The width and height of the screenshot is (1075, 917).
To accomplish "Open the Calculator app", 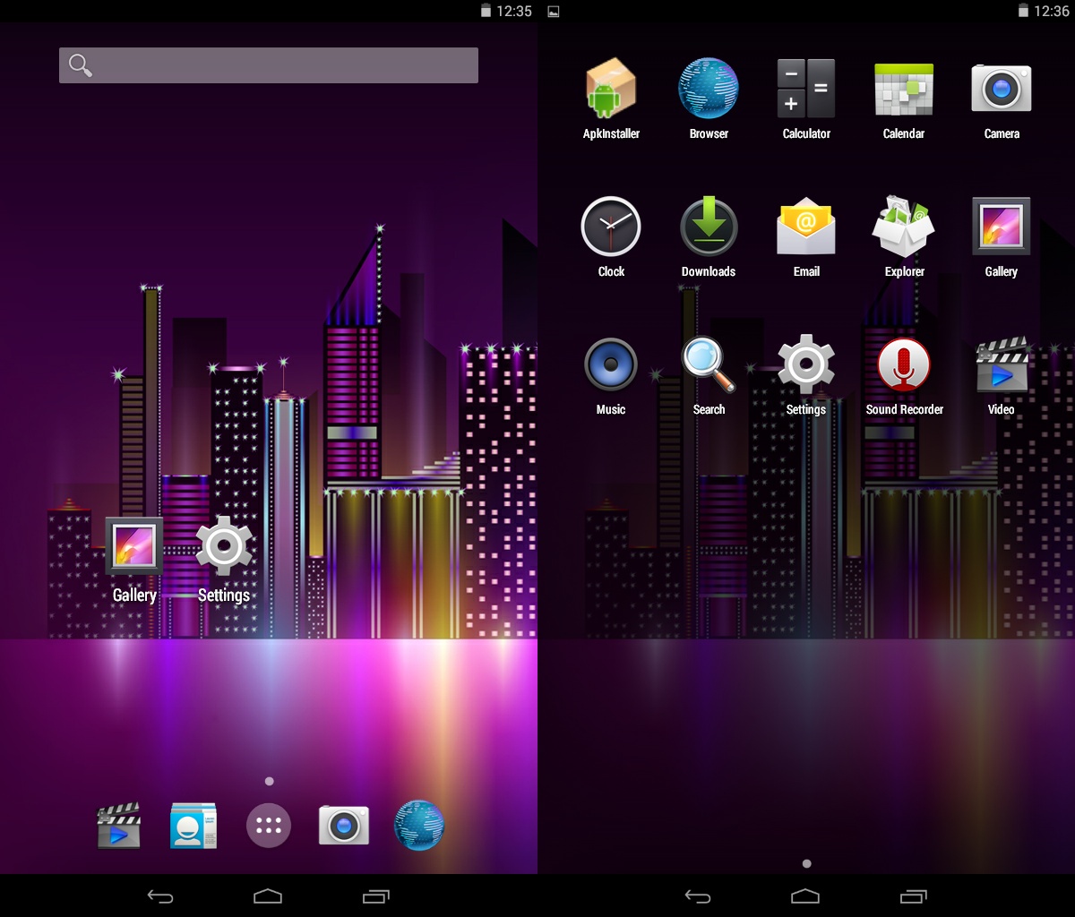I will tap(806, 98).
